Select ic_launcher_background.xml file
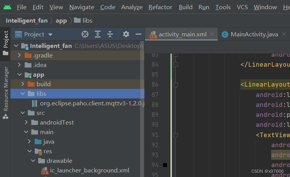 (84, 170)
